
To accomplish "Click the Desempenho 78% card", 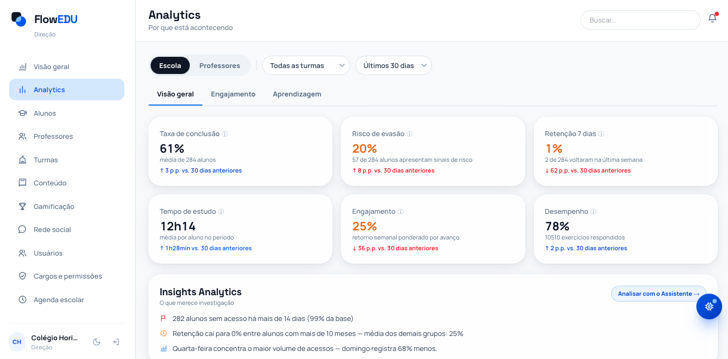I will pos(626,229).
